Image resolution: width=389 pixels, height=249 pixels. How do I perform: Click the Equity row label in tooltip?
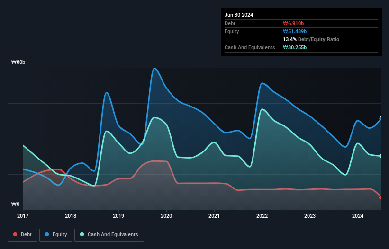click(x=232, y=31)
